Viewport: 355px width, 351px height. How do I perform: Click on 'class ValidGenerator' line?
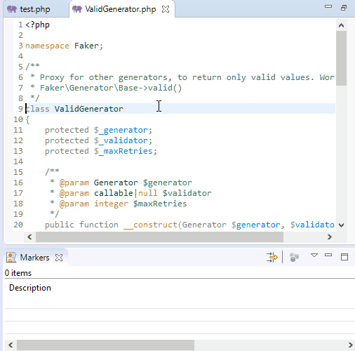74,109
